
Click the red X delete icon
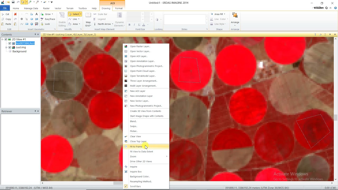pos(15,14)
